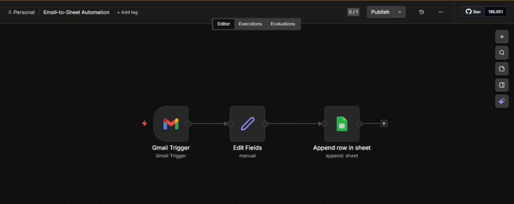Viewport: 514px width, 204px height.
Task: Open the Google Sheets append row node
Action: coord(342,124)
